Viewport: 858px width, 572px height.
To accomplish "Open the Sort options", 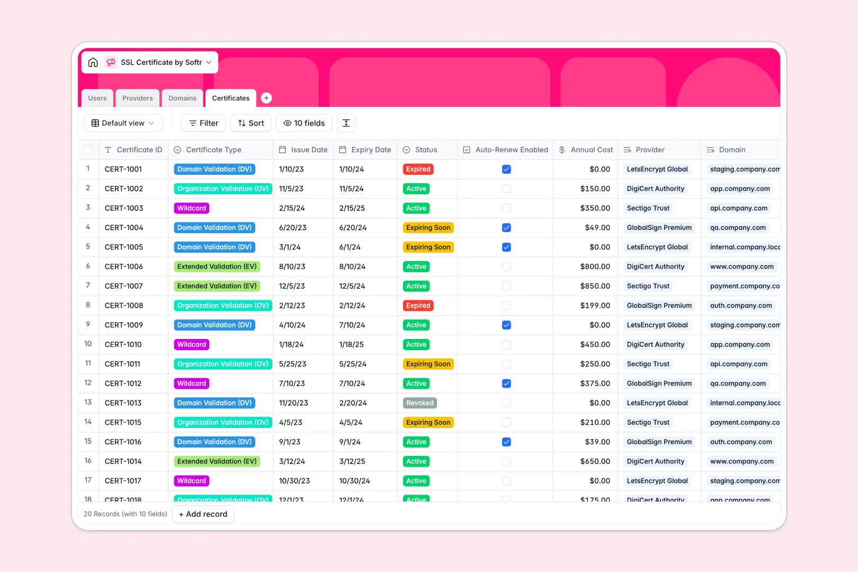I will pos(251,123).
